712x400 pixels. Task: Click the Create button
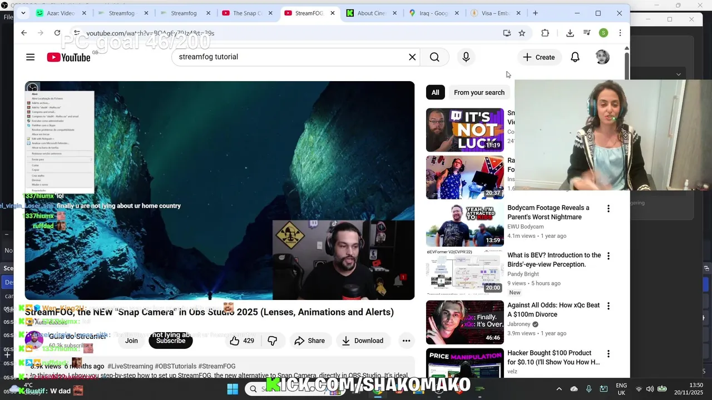(539, 57)
